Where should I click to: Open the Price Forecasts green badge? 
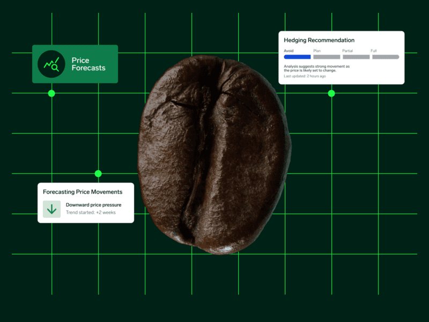(x=75, y=64)
